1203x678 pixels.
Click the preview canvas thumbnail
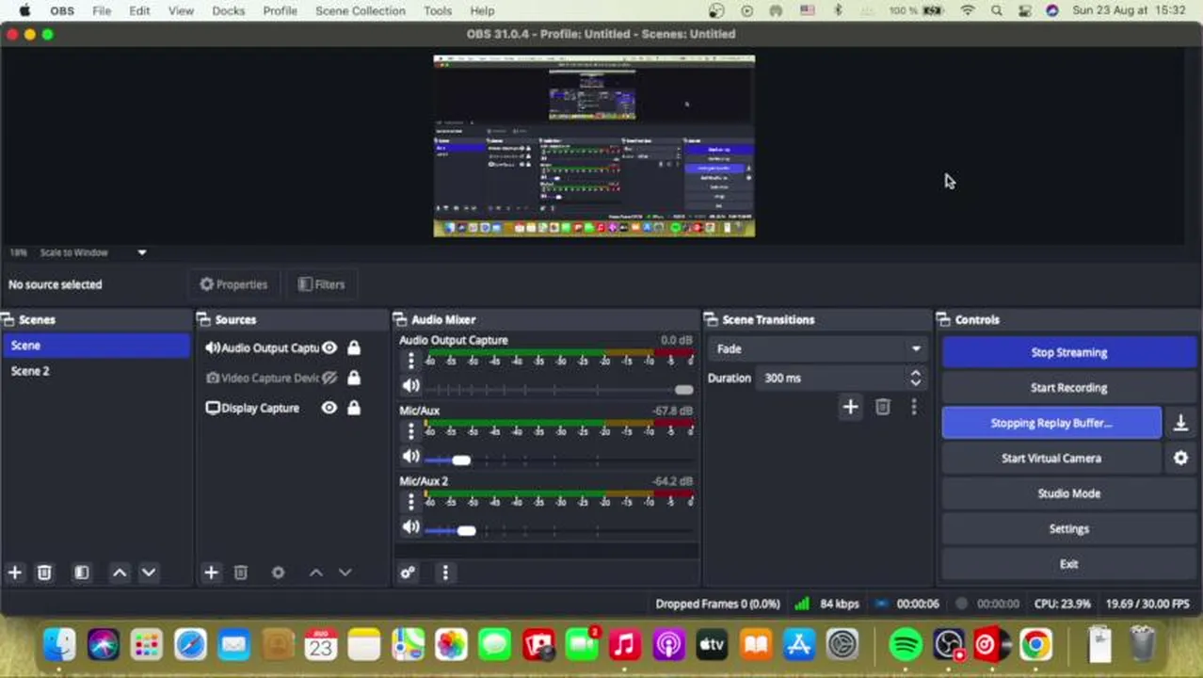pos(594,146)
